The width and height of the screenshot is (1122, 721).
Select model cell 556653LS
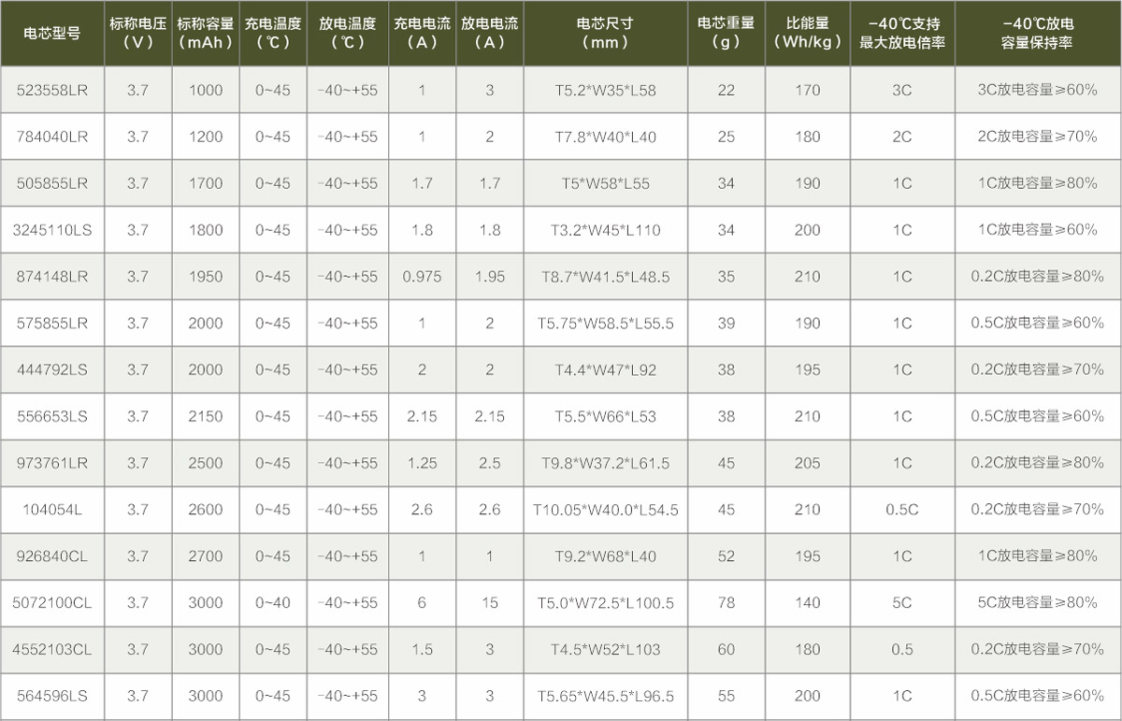click(x=52, y=416)
